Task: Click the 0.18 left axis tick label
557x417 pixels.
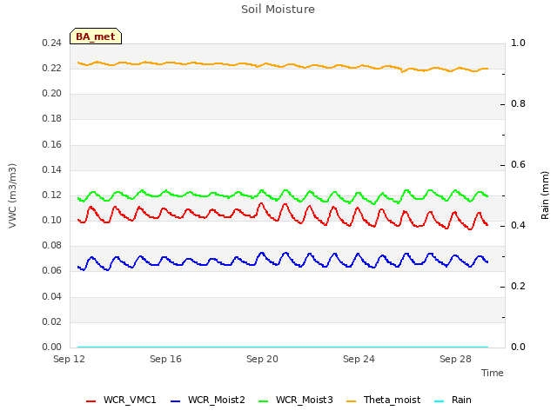Action: 52,118
